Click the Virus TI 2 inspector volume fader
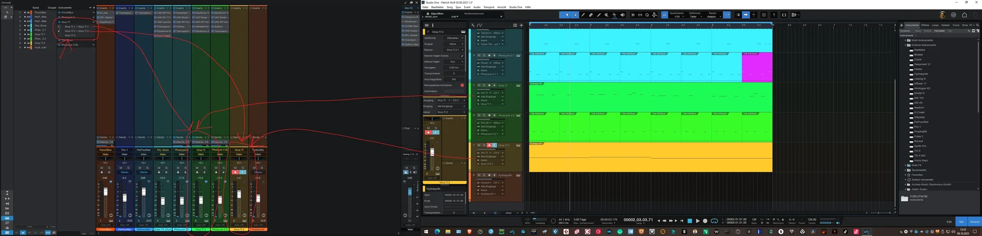The image size is (982, 236). point(432,152)
